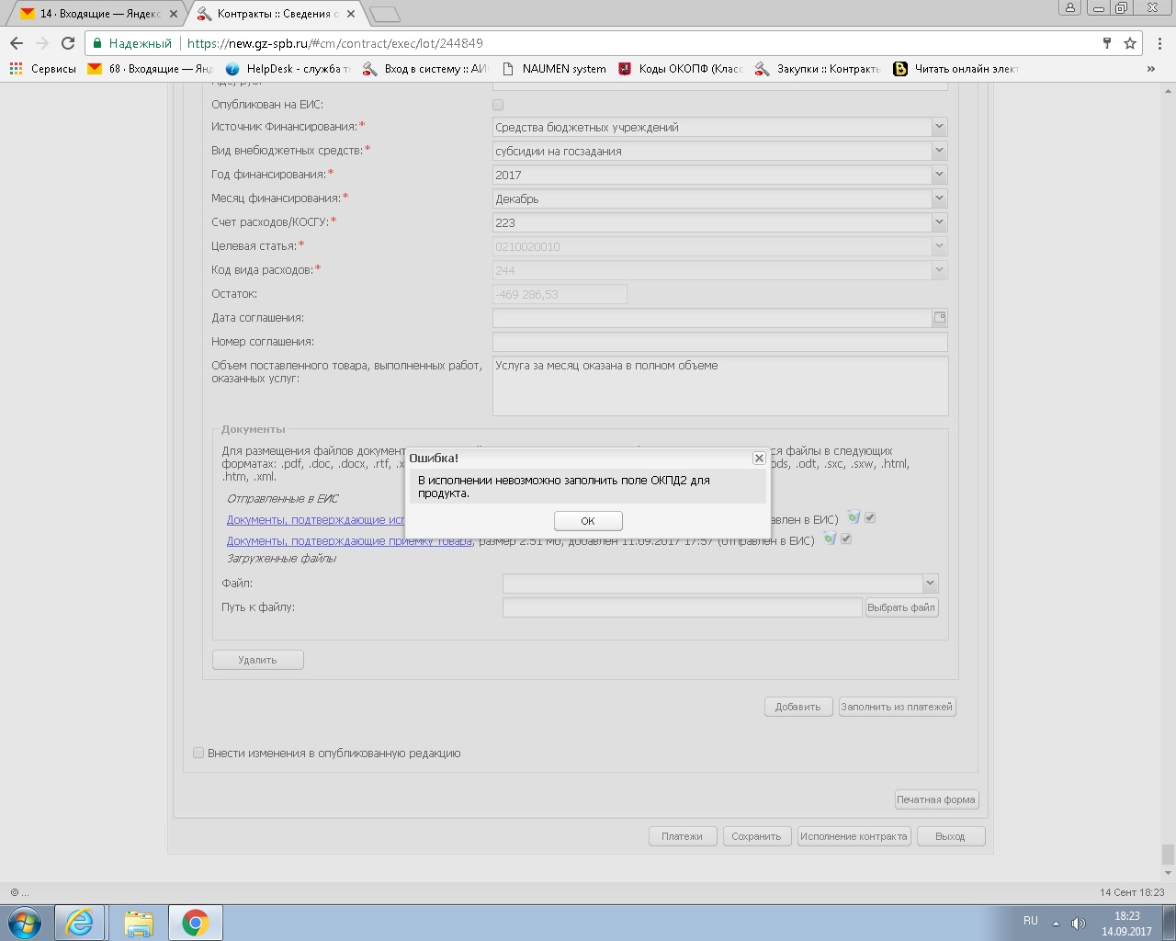Toggle Опубликован на ЕИС checkbox
This screenshot has height=941, width=1176.
click(498, 105)
